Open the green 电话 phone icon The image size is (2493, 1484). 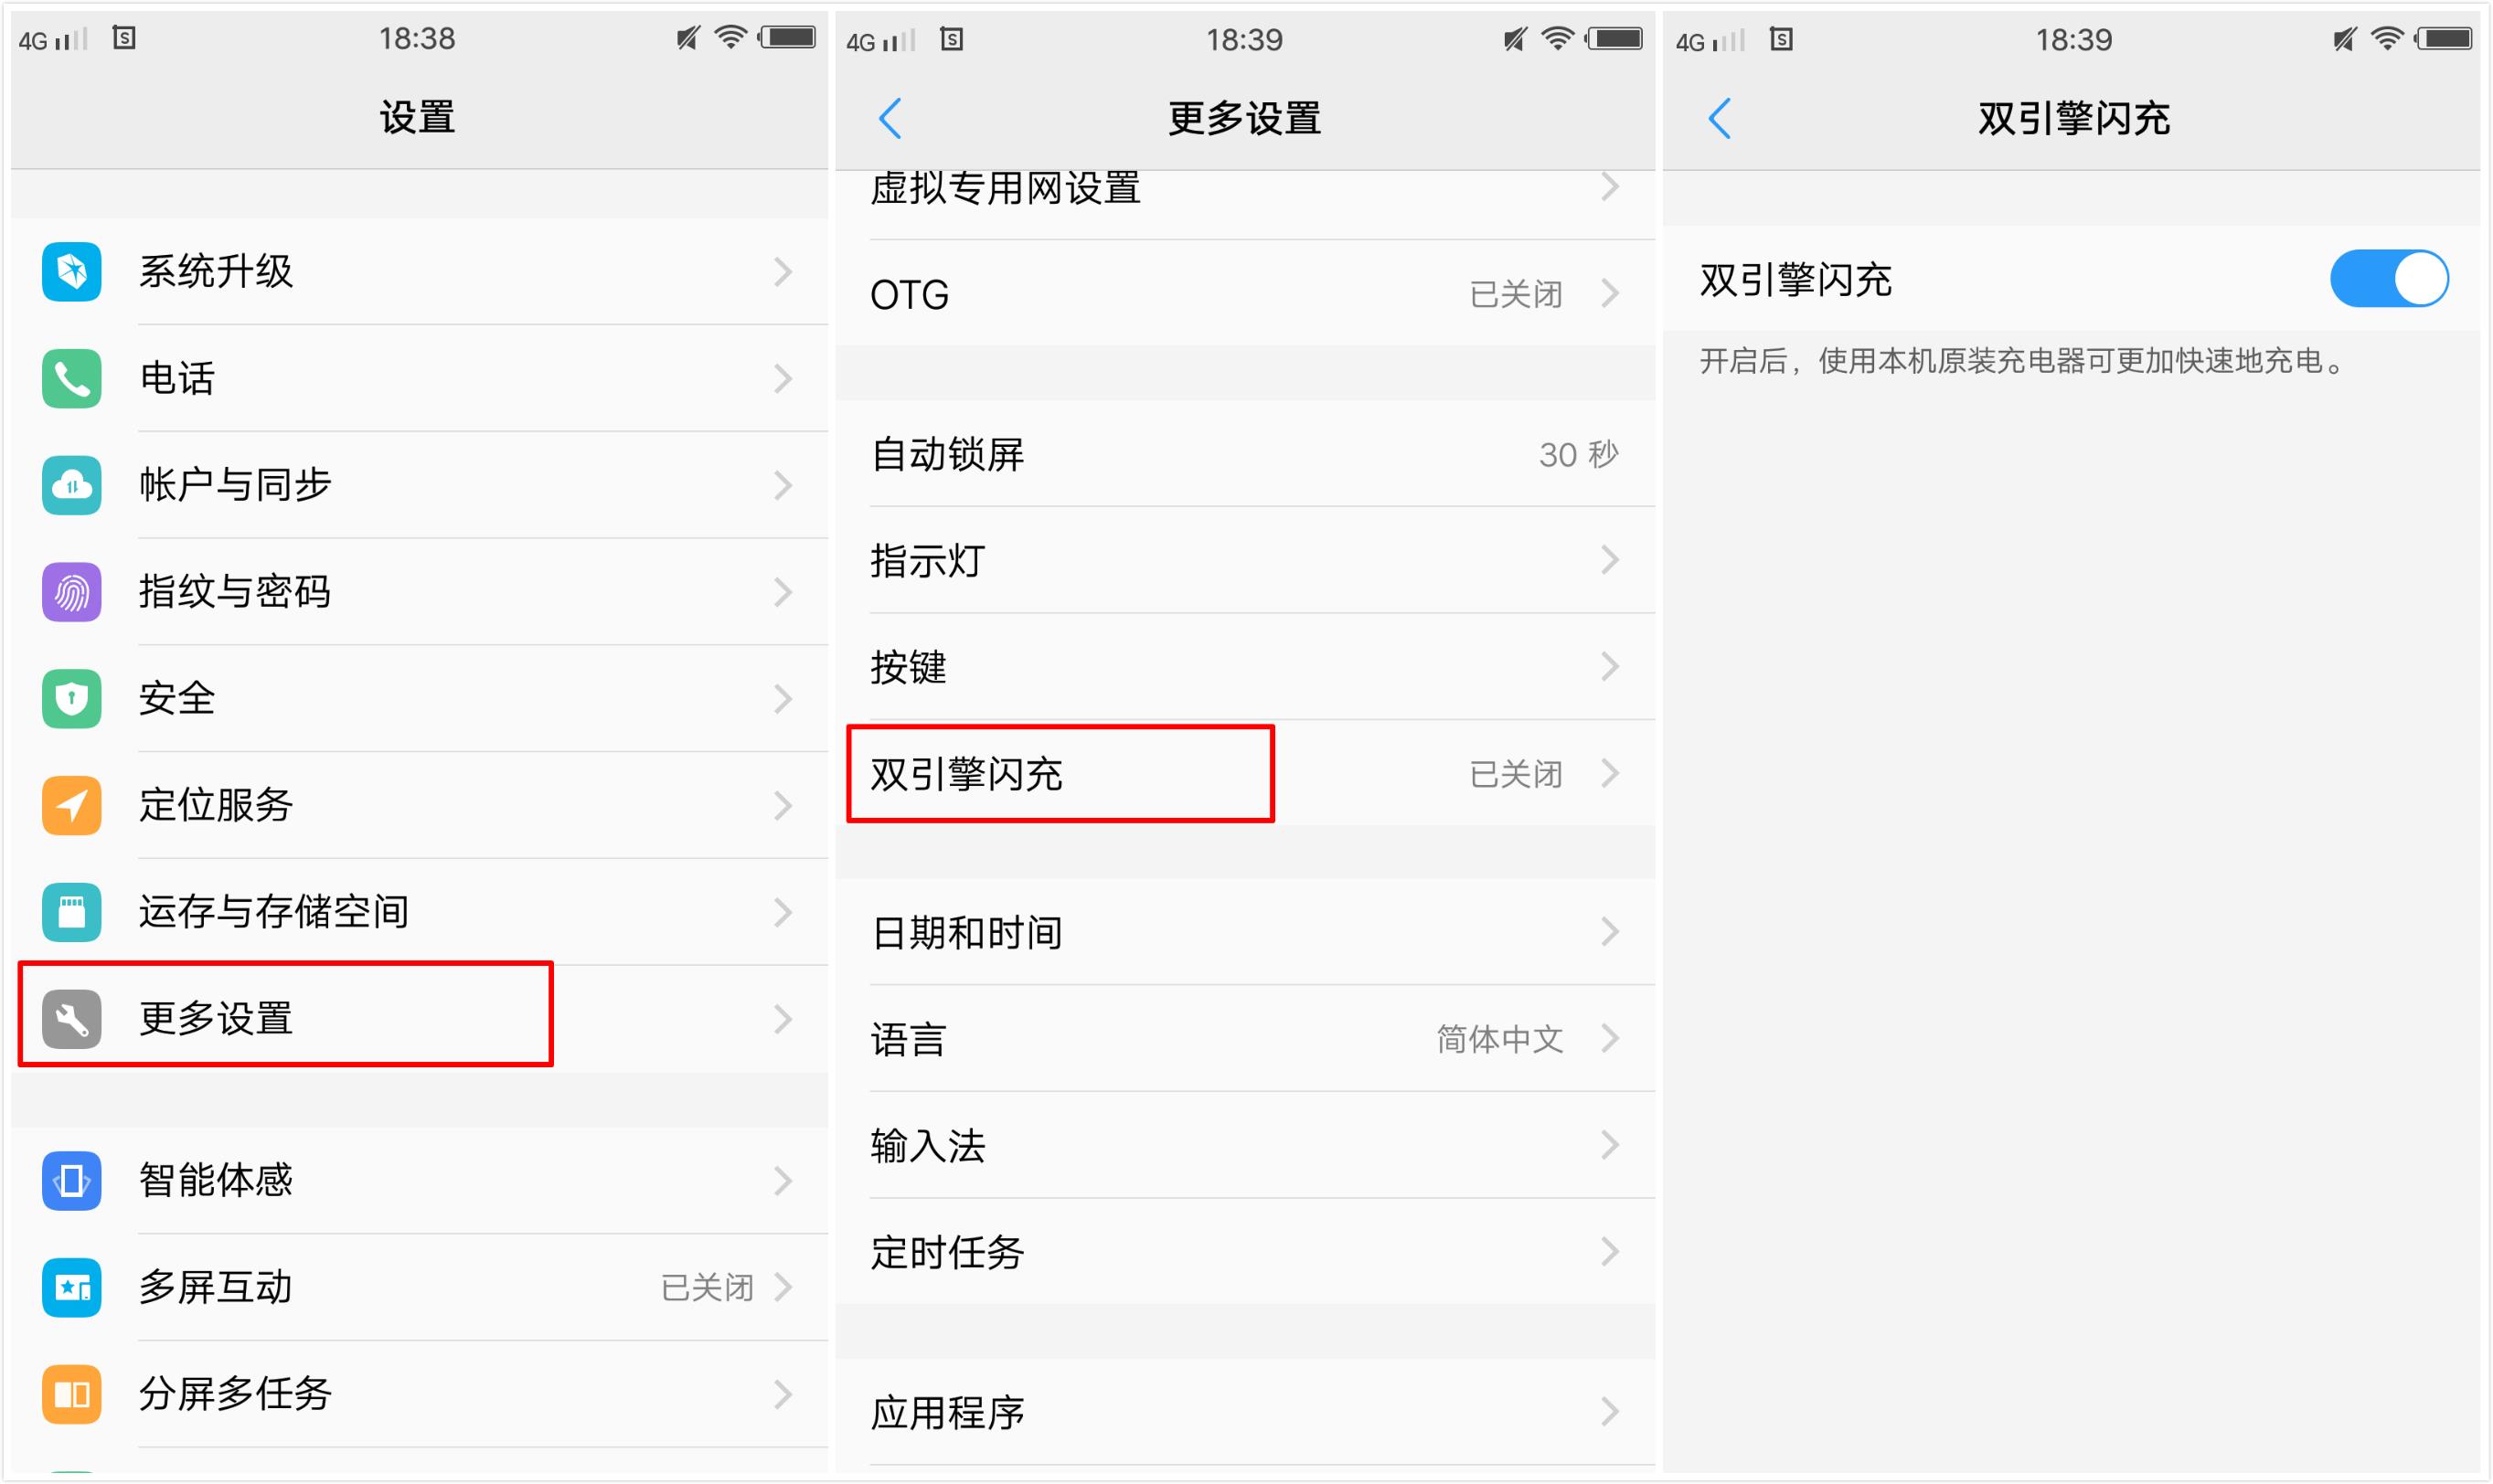(71, 378)
